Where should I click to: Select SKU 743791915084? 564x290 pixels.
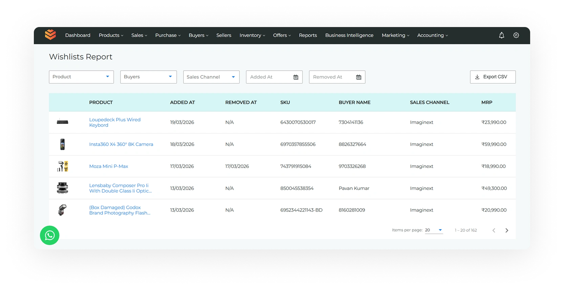point(296,166)
